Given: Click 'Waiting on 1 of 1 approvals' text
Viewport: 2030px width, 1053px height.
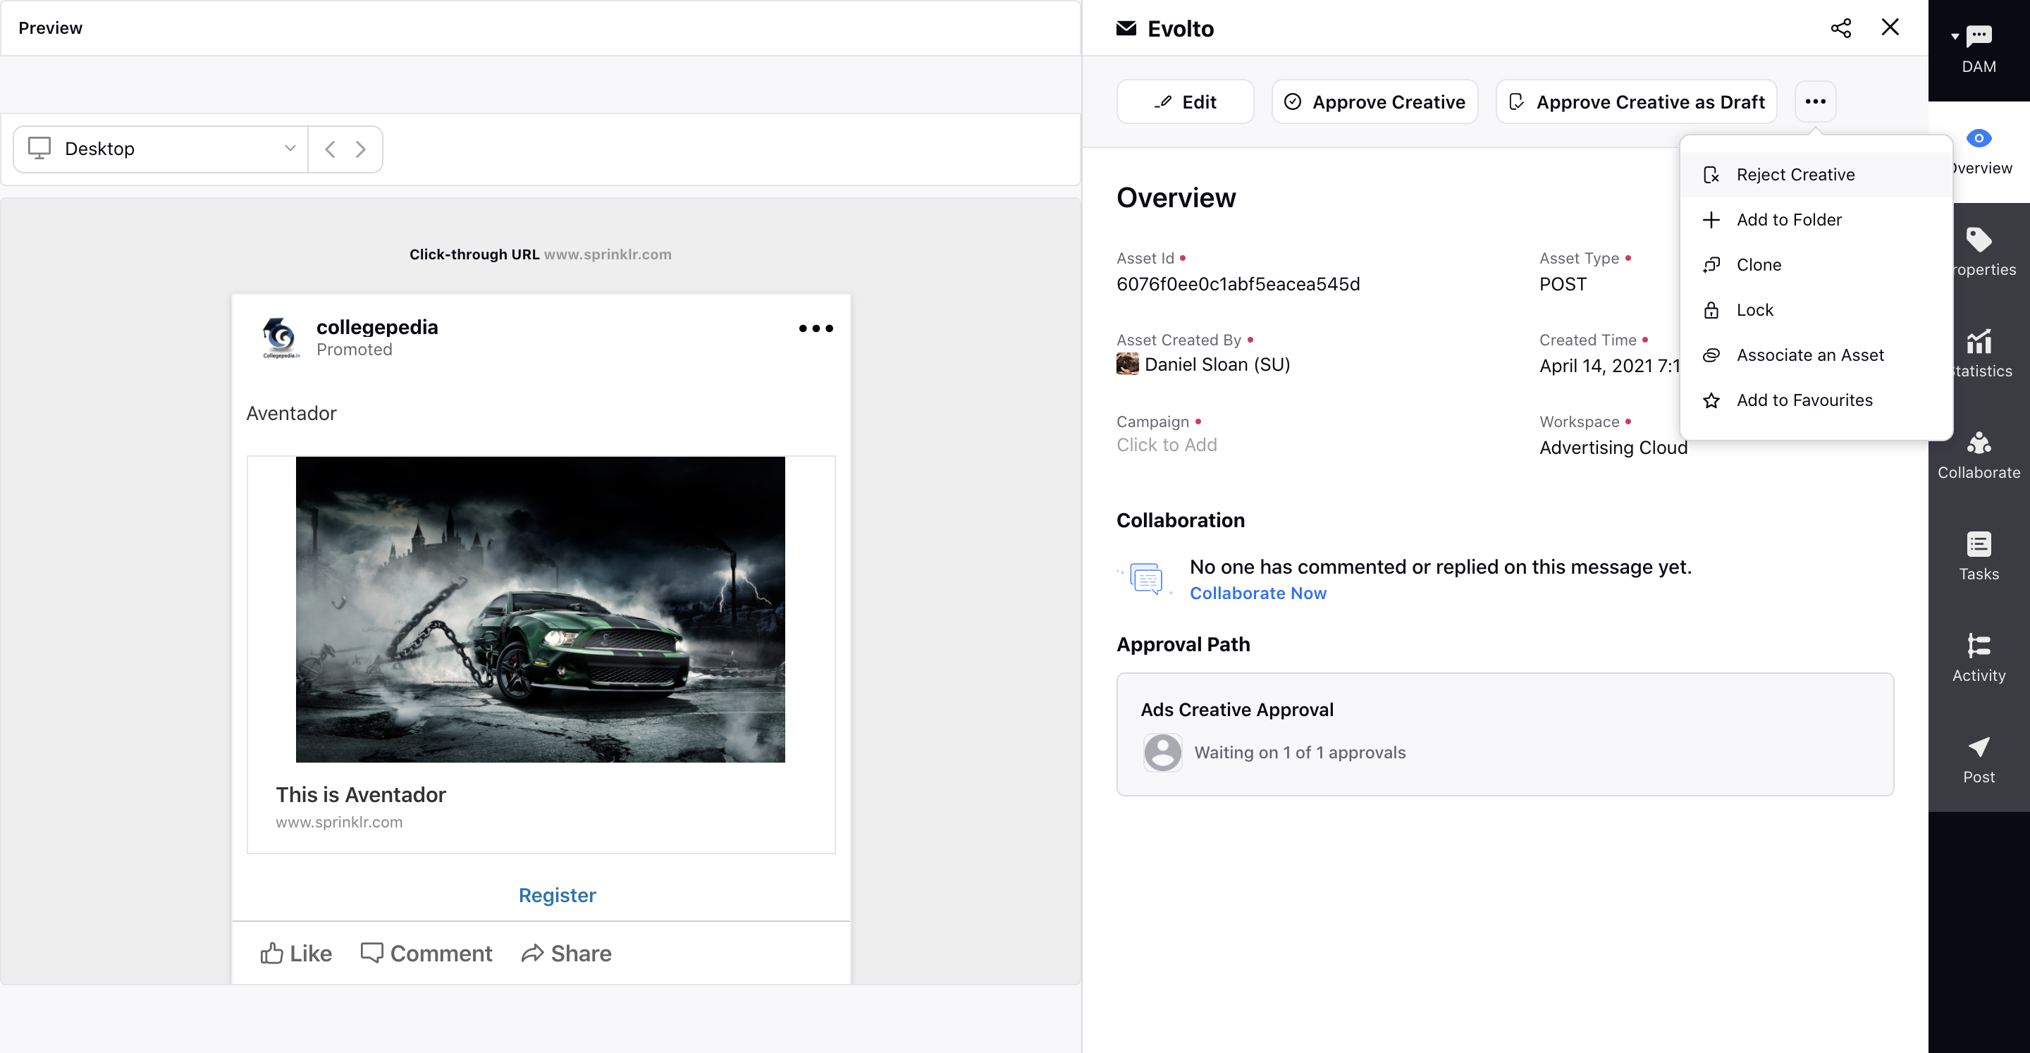Looking at the screenshot, I should click(x=1300, y=753).
